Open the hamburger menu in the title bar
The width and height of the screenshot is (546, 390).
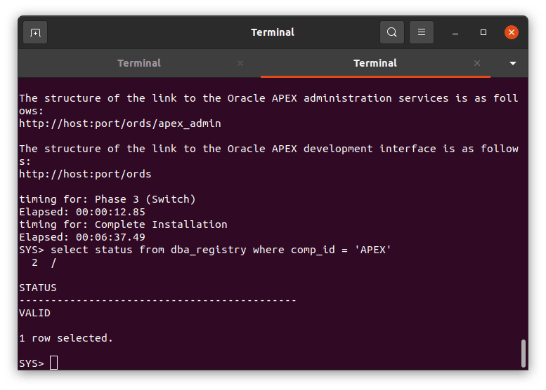point(422,32)
